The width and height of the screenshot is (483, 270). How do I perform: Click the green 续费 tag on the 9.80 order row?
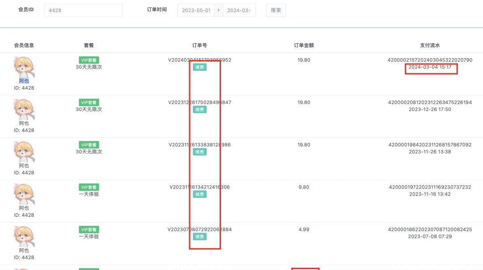point(199,194)
